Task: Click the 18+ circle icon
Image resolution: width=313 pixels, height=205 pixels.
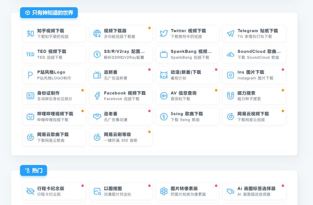Action: pos(164,96)
